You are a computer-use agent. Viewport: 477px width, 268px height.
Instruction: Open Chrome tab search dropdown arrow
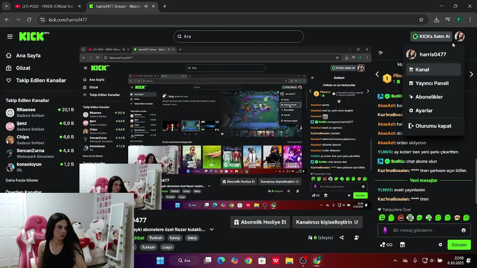(x=6, y=6)
